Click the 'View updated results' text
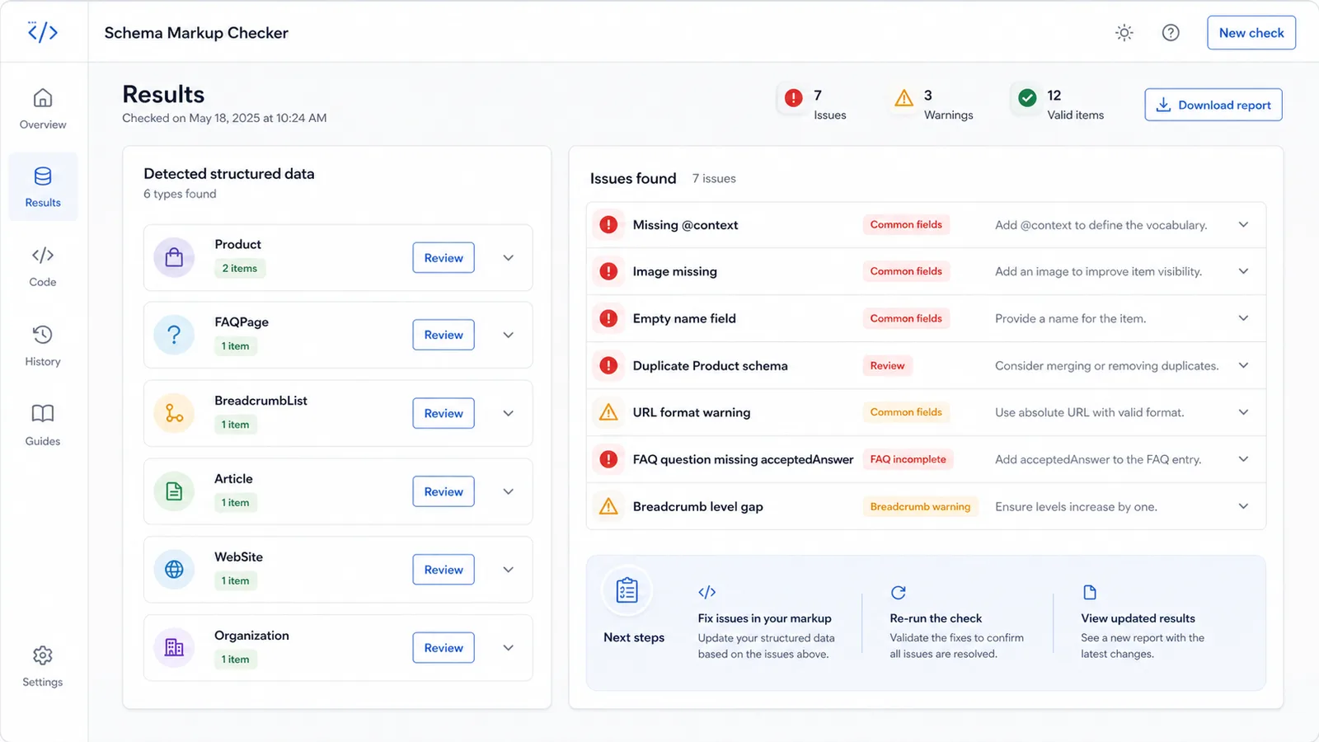 click(x=1138, y=618)
